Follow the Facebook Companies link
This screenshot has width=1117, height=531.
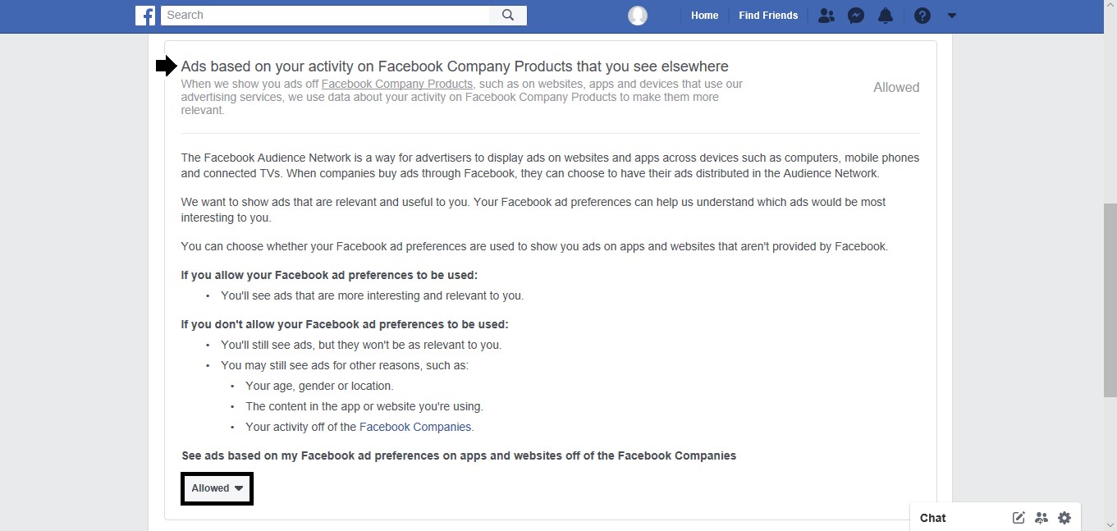pyautogui.click(x=415, y=427)
